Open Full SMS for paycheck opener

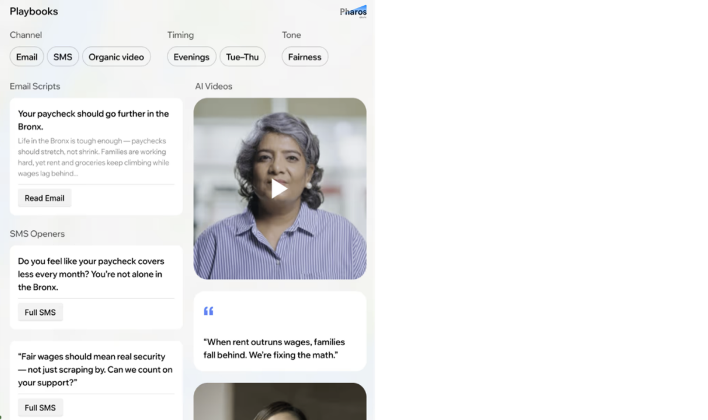click(x=40, y=312)
